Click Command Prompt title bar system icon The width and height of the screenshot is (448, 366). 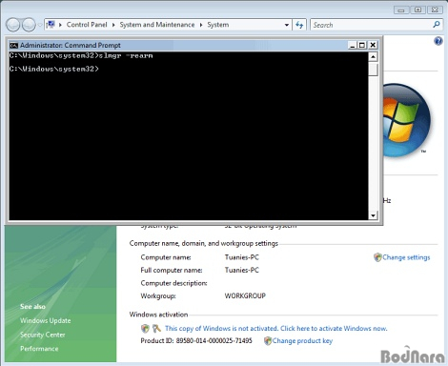tap(13, 45)
